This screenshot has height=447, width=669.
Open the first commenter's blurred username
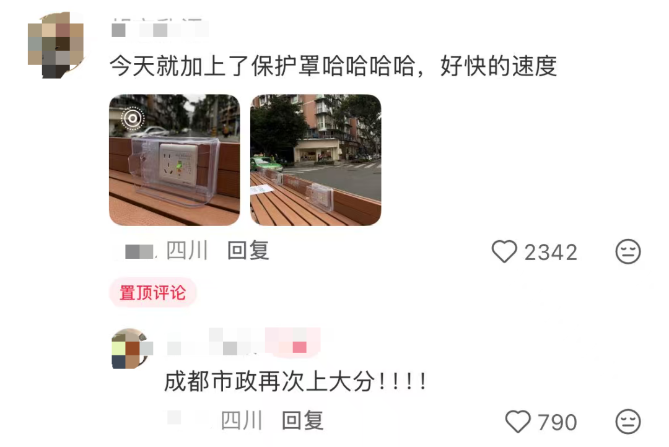click(160, 29)
